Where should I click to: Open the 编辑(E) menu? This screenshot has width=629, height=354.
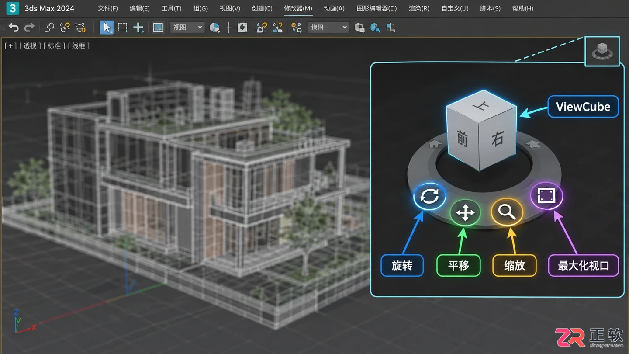[140, 8]
